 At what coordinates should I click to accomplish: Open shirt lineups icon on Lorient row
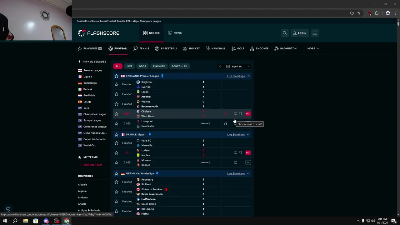[241, 153]
